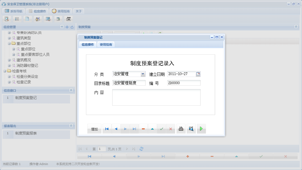Expand the 建筑类型 tree node
This screenshot has height=170, width=302.
click(x=9, y=38)
